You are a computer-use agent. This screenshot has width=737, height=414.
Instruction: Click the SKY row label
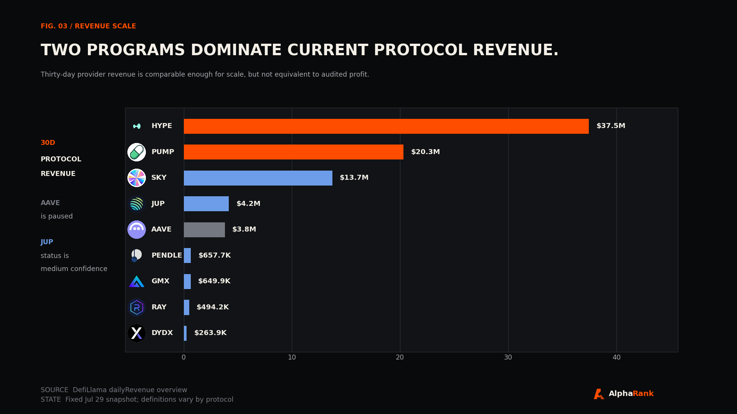click(x=159, y=177)
